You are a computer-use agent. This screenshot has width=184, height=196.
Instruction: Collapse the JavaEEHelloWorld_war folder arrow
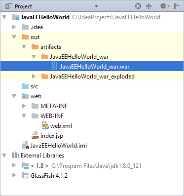point(34,57)
